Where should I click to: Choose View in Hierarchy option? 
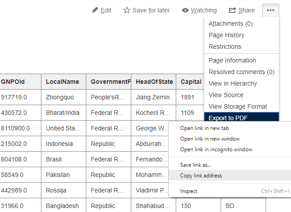233,83
